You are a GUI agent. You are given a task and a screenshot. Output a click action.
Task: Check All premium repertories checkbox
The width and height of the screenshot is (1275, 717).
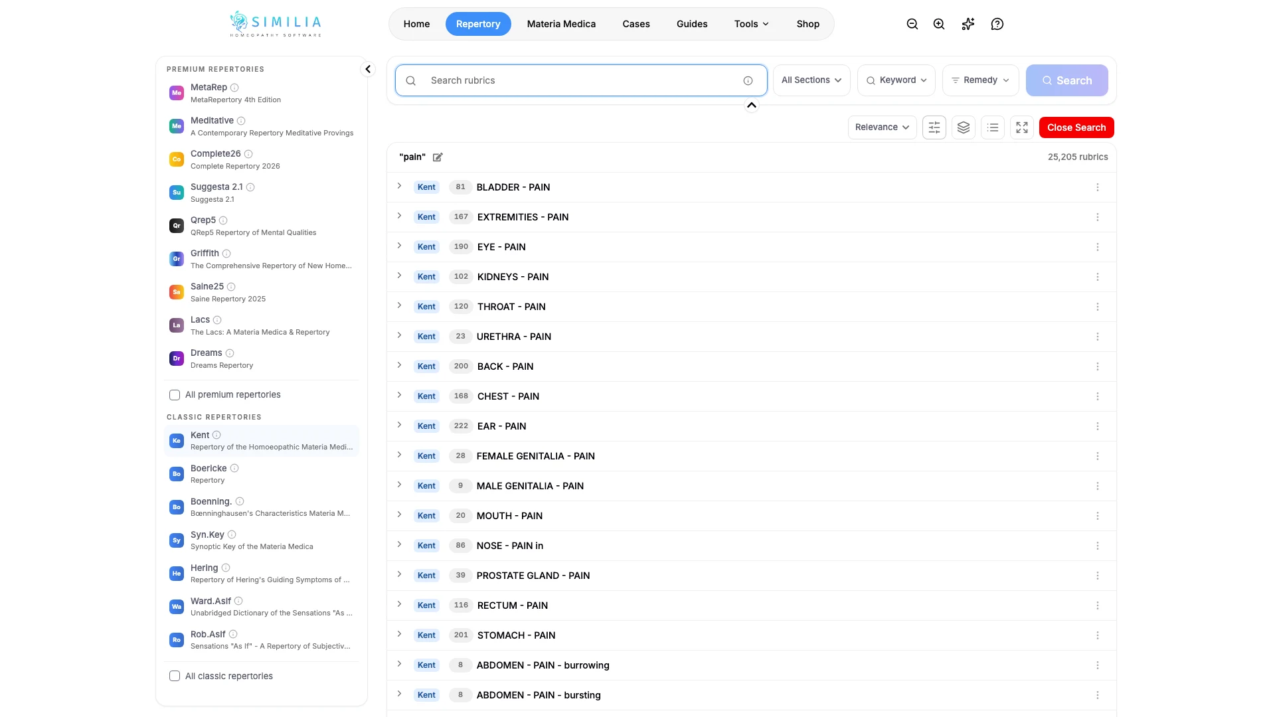click(x=175, y=395)
